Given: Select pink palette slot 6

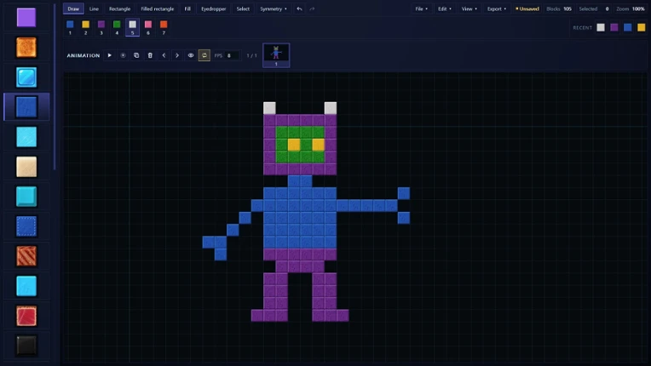Looking at the screenshot, I should point(147,27).
